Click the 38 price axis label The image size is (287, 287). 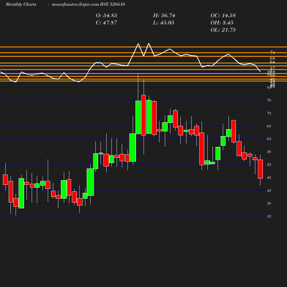[269, 203]
